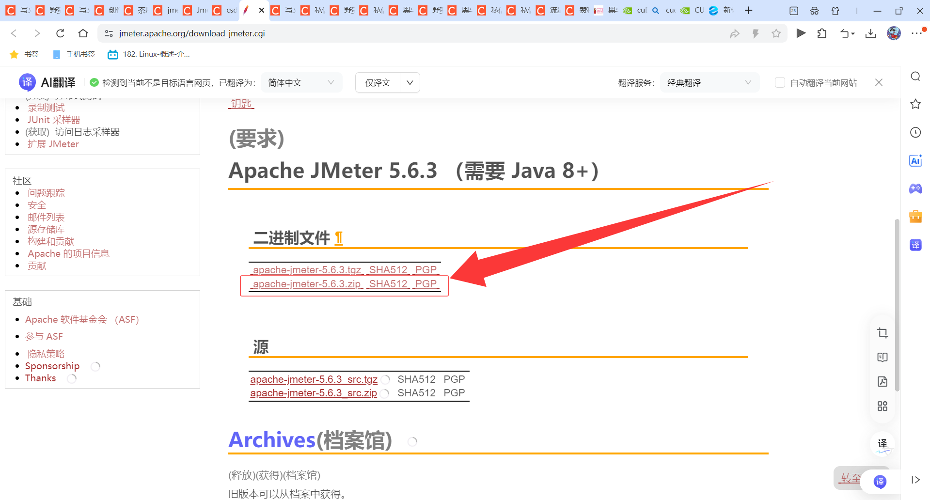Download apache-jmeter-5.6.3.tgz binary

(x=306, y=270)
